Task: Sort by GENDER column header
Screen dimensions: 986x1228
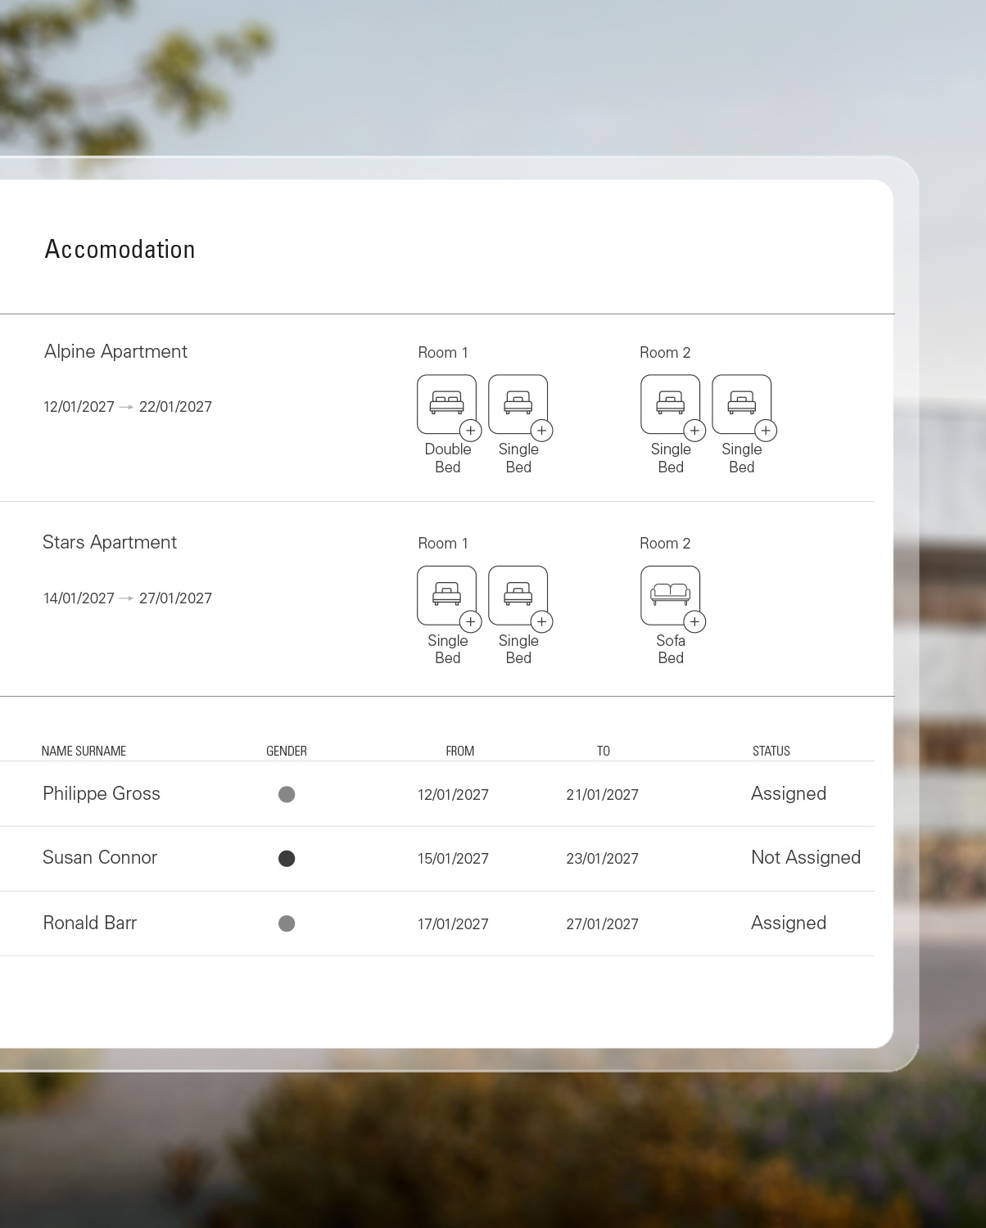Action: pos(287,751)
